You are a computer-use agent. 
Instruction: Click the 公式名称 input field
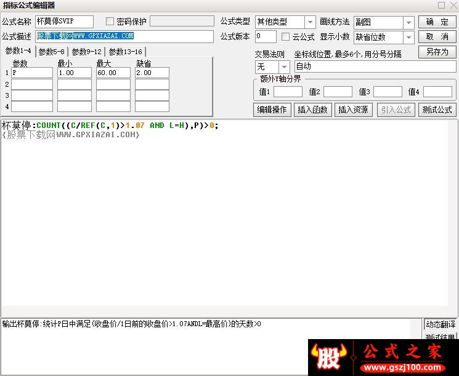click(x=64, y=22)
